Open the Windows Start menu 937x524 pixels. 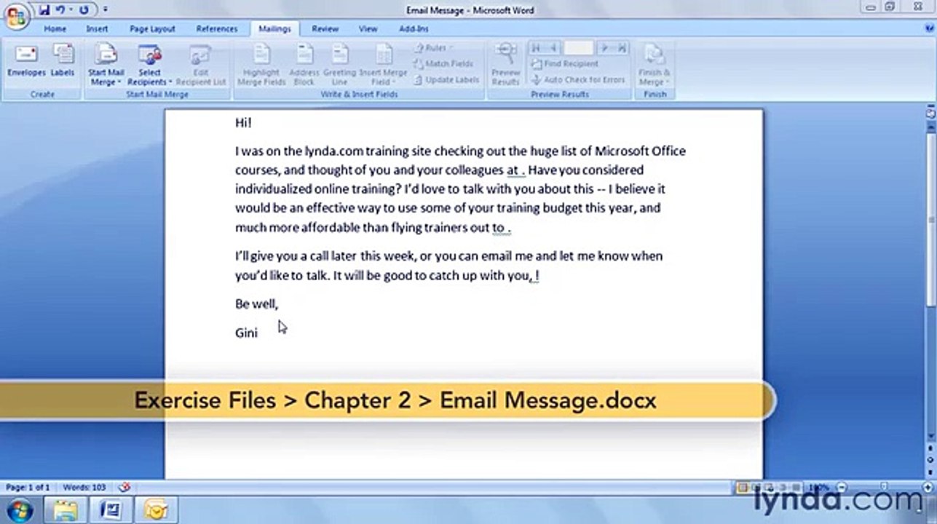point(20,509)
